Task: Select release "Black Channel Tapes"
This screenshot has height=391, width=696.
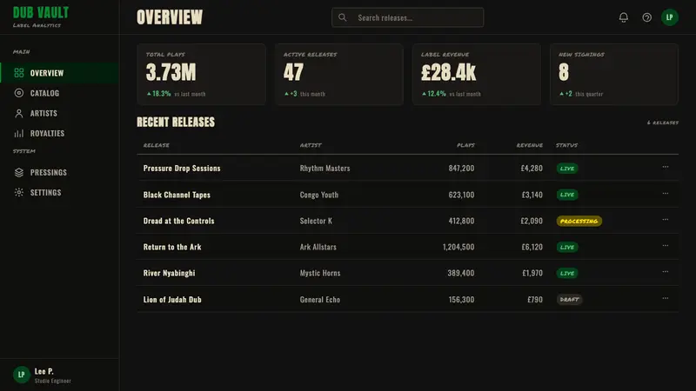Action: 177,195
